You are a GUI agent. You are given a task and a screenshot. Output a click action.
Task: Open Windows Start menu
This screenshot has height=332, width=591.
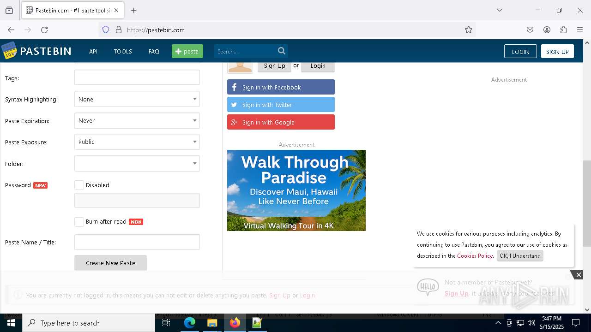pyautogui.click(x=11, y=323)
